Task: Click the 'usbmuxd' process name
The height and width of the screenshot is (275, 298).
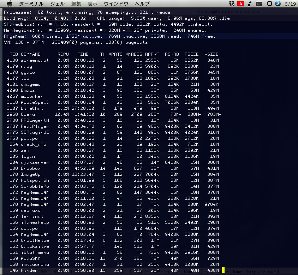Action: point(31,210)
